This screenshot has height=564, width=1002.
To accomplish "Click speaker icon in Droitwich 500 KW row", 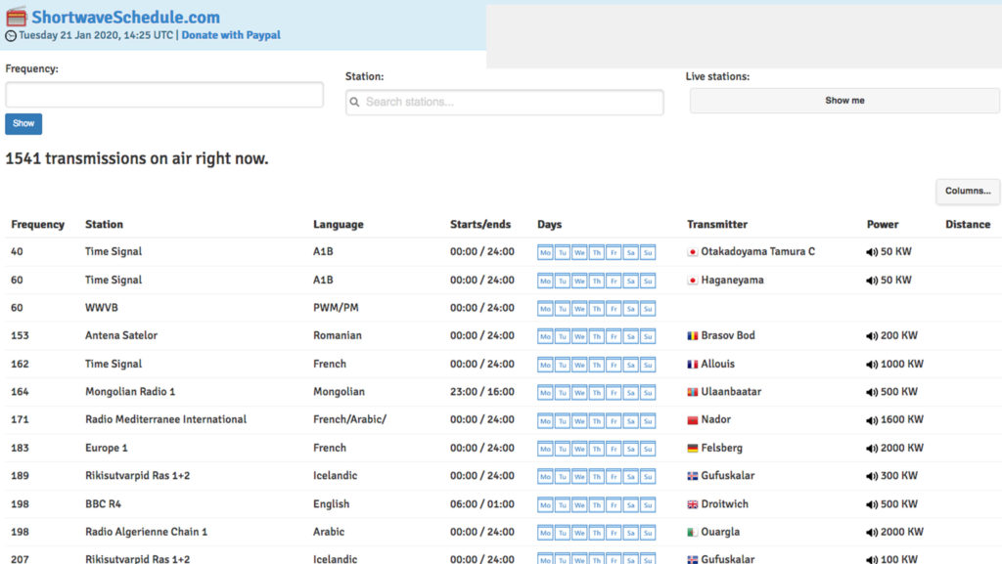I will pos(872,504).
